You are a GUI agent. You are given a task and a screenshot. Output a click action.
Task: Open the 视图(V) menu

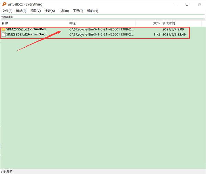coord(35,11)
